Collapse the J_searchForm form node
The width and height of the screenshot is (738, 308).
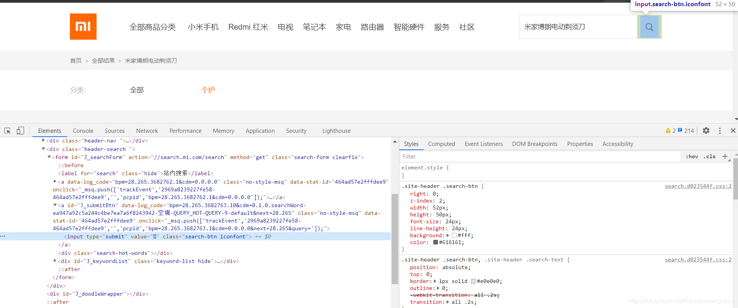click(49, 157)
